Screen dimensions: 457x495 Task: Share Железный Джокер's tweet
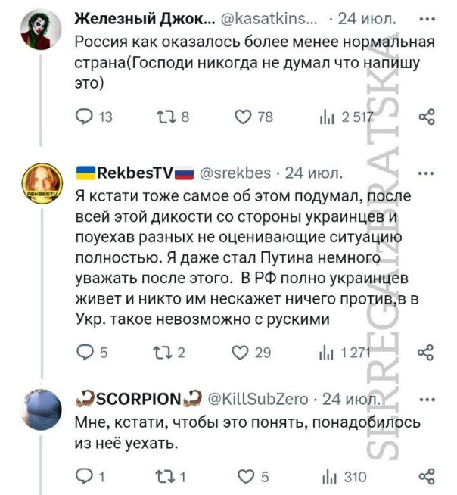pyautogui.click(x=427, y=117)
